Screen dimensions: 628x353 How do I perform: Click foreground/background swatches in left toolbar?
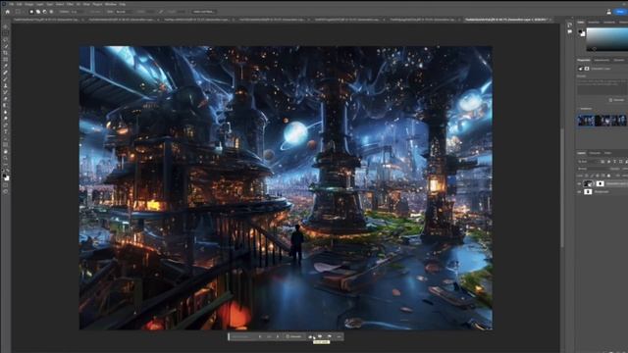(x=6, y=176)
